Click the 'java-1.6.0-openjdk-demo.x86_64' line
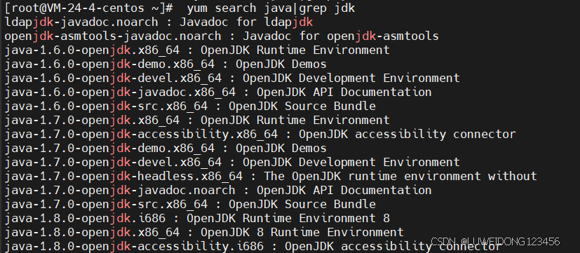 point(109,64)
